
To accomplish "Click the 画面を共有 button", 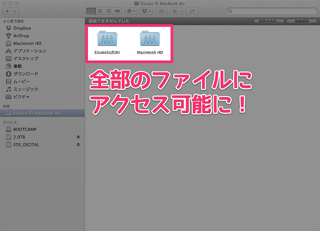I will (269, 21).
